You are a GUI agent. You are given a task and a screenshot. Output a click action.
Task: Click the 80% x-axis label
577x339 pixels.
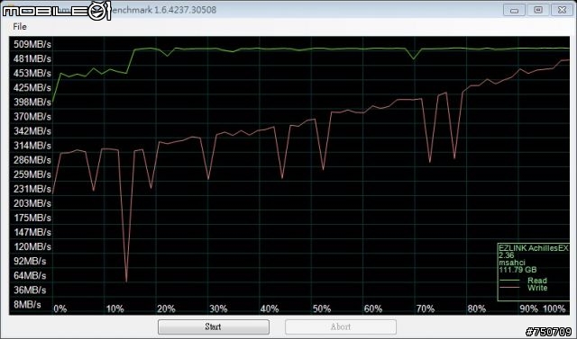pyautogui.click(x=477, y=309)
